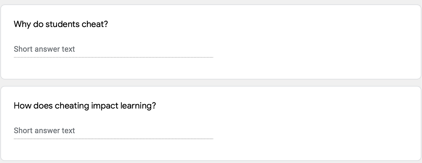The width and height of the screenshot is (422, 163).
Task: Click "Short answer text" placeholder in first question
Action: [44, 49]
